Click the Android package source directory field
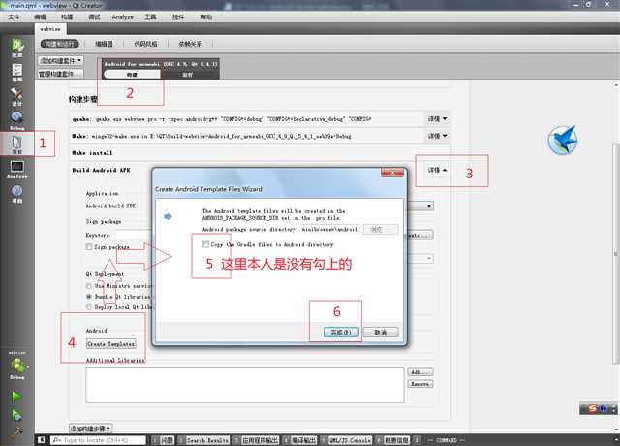 pos(329,229)
